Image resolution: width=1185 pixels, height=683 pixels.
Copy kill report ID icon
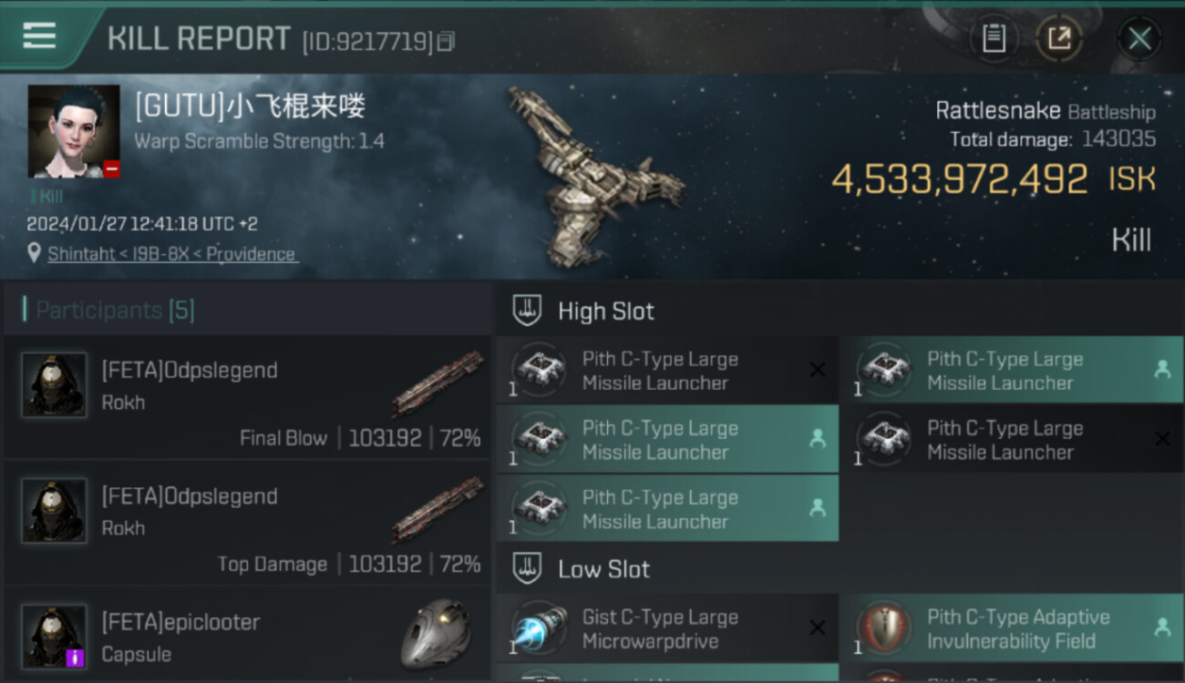point(445,41)
